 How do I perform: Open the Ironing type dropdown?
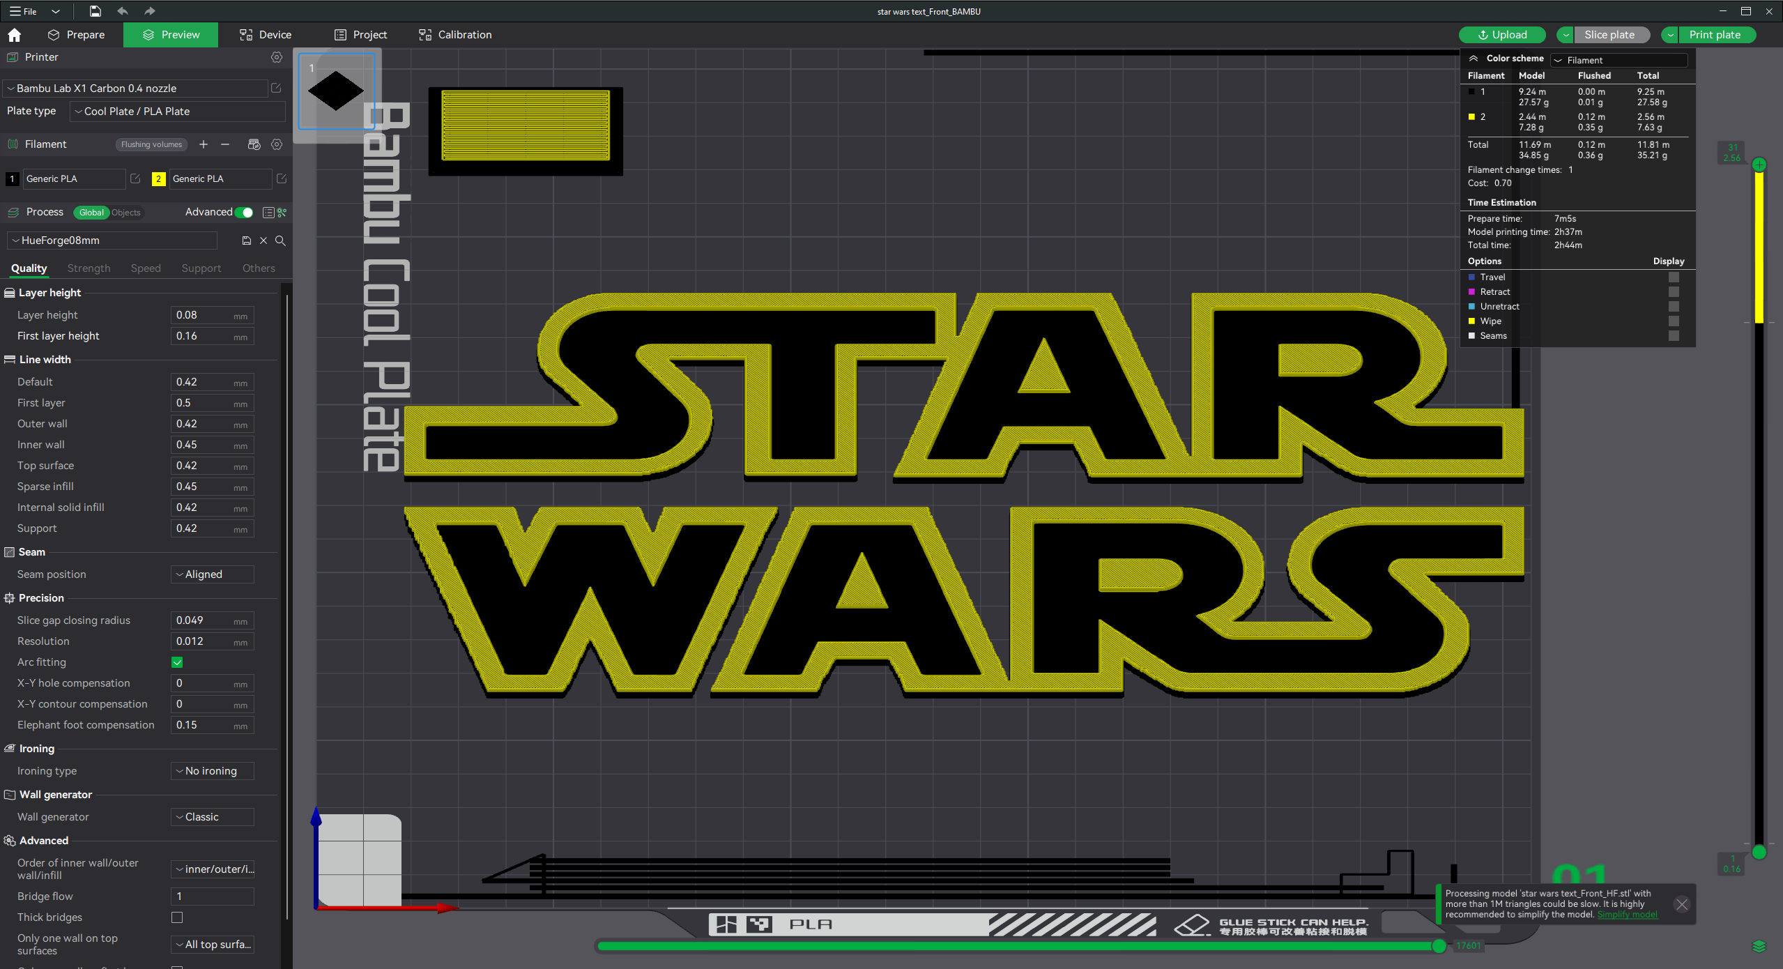tap(213, 771)
